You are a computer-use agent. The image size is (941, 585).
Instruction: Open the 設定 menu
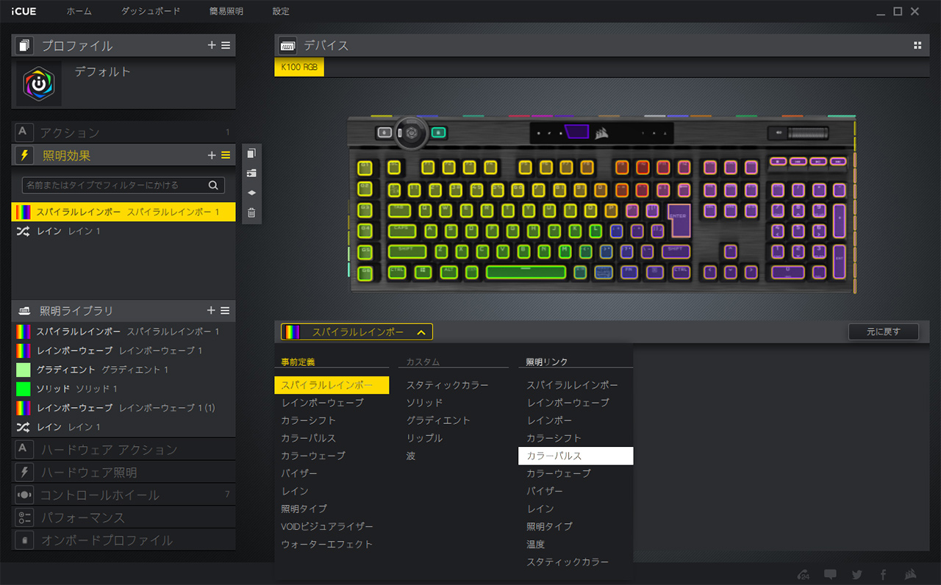[281, 12]
